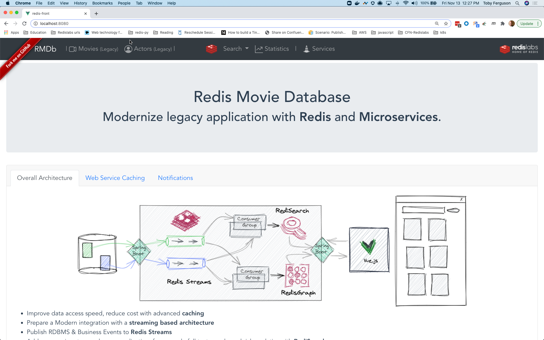Open the Redislabs urls bookmark folder
The height and width of the screenshot is (340, 544).
65,33
